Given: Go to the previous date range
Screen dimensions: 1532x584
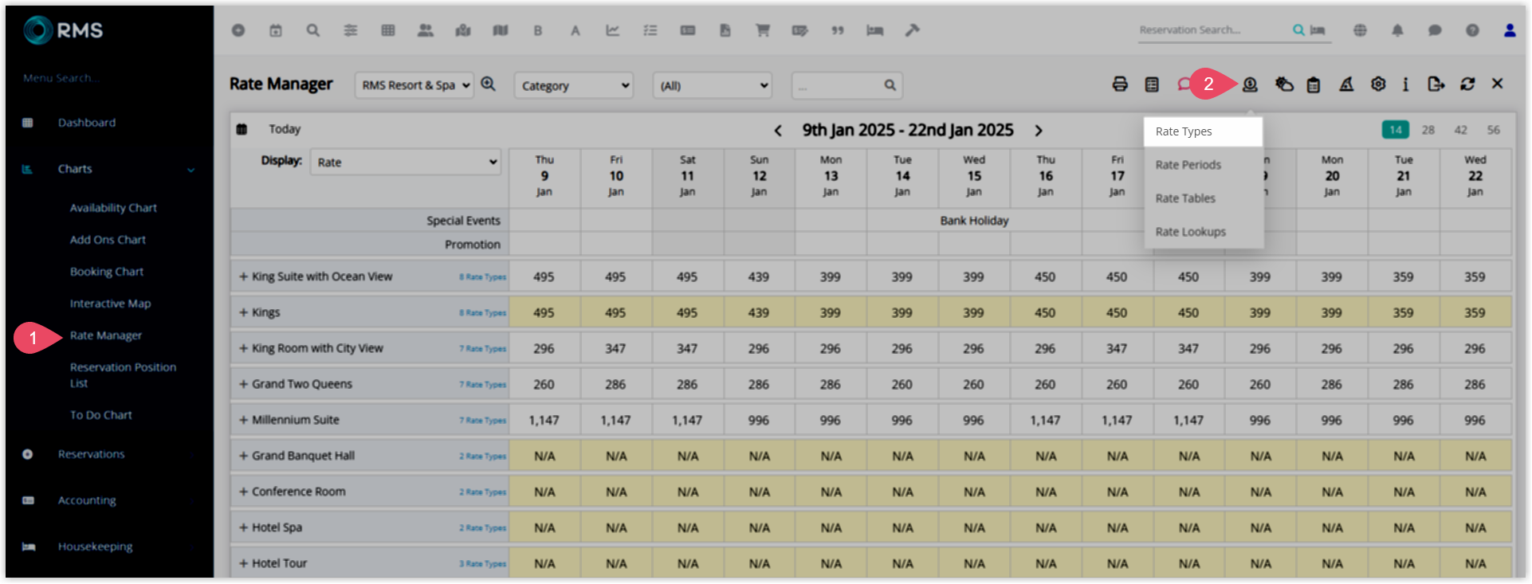Looking at the screenshot, I should 778,131.
